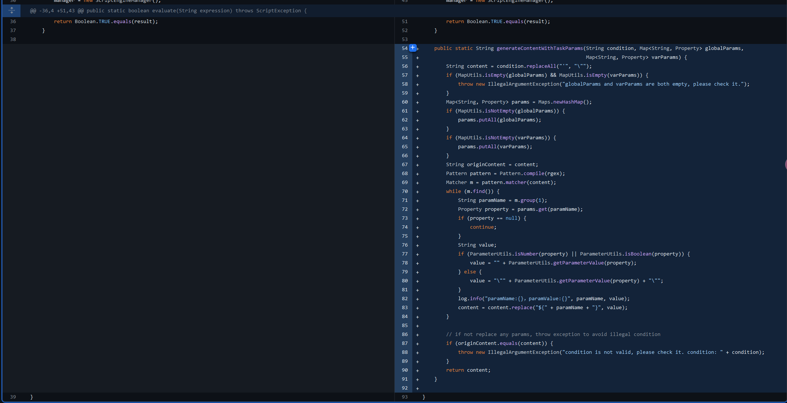Viewport: 787px width, 403px height.
Task: Expand hidden lines above the diff hunk
Action: [12, 10]
